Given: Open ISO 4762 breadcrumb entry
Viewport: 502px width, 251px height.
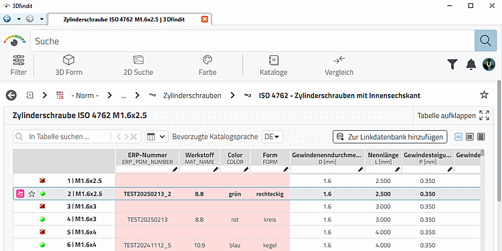Looking at the screenshot, I should (339, 95).
